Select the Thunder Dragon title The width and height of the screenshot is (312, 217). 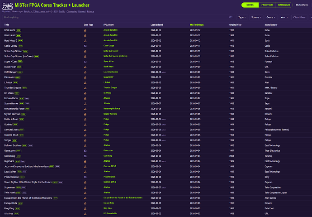pyautogui.click(x=13, y=88)
